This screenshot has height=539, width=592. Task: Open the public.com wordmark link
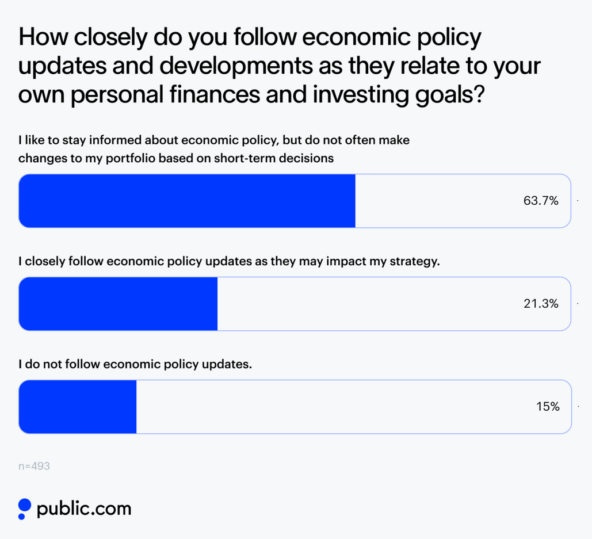coord(84,509)
